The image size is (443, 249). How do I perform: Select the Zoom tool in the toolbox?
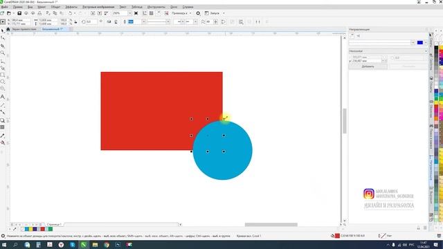3,53
